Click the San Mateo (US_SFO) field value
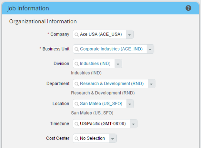 pyautogui.click(x=101, y=104)
